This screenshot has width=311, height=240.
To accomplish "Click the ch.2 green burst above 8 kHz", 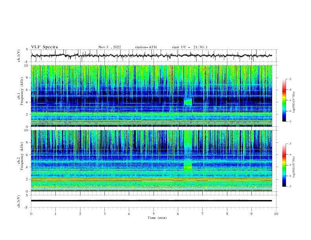I will (x=188, y=138).
